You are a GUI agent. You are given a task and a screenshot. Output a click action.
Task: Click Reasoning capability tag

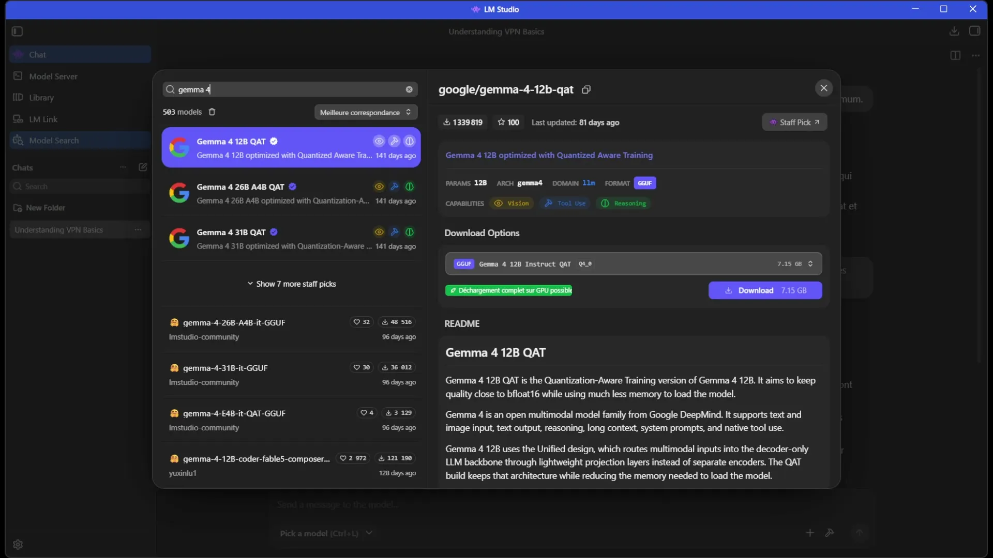click(x=623, y=204)
